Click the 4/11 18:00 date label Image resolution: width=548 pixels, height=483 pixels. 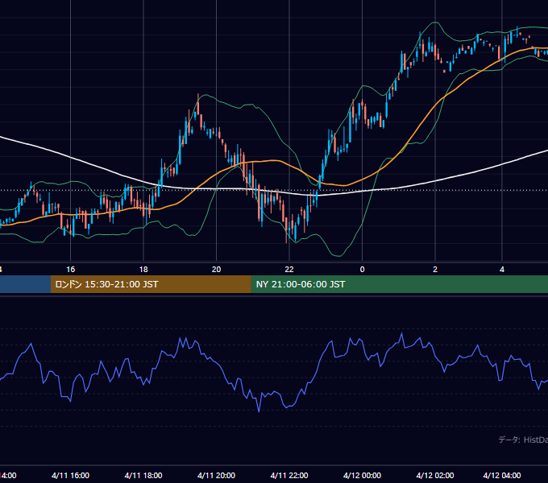pos(143,475)
